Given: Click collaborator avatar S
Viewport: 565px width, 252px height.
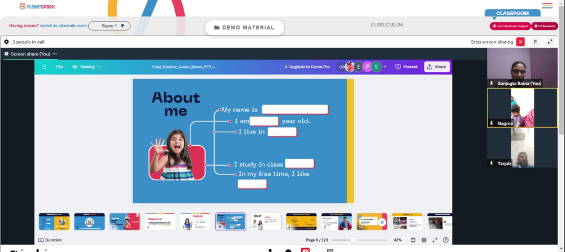Looking at the screenshot, I should click(x=376, y=67).
